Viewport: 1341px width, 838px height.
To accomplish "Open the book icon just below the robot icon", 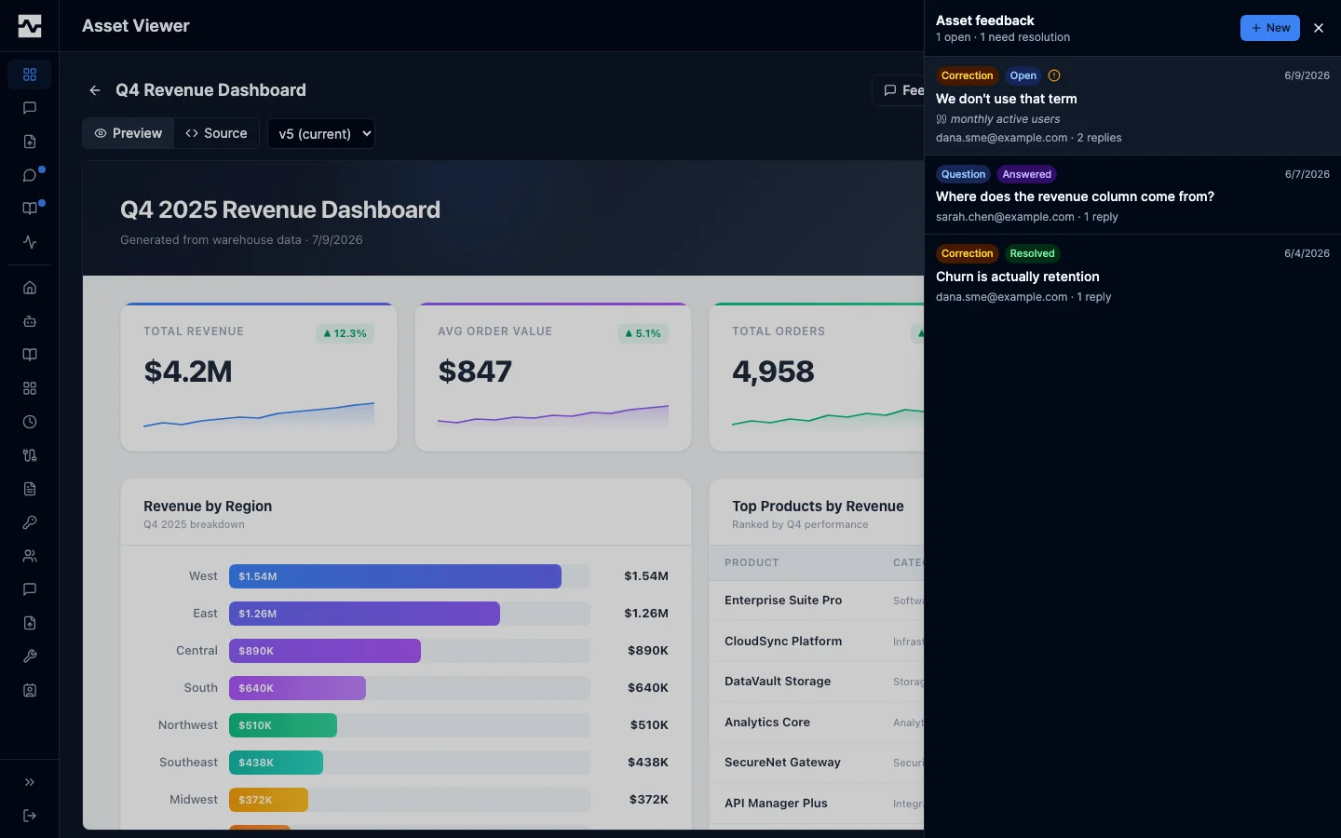I will tap(30, 355).
